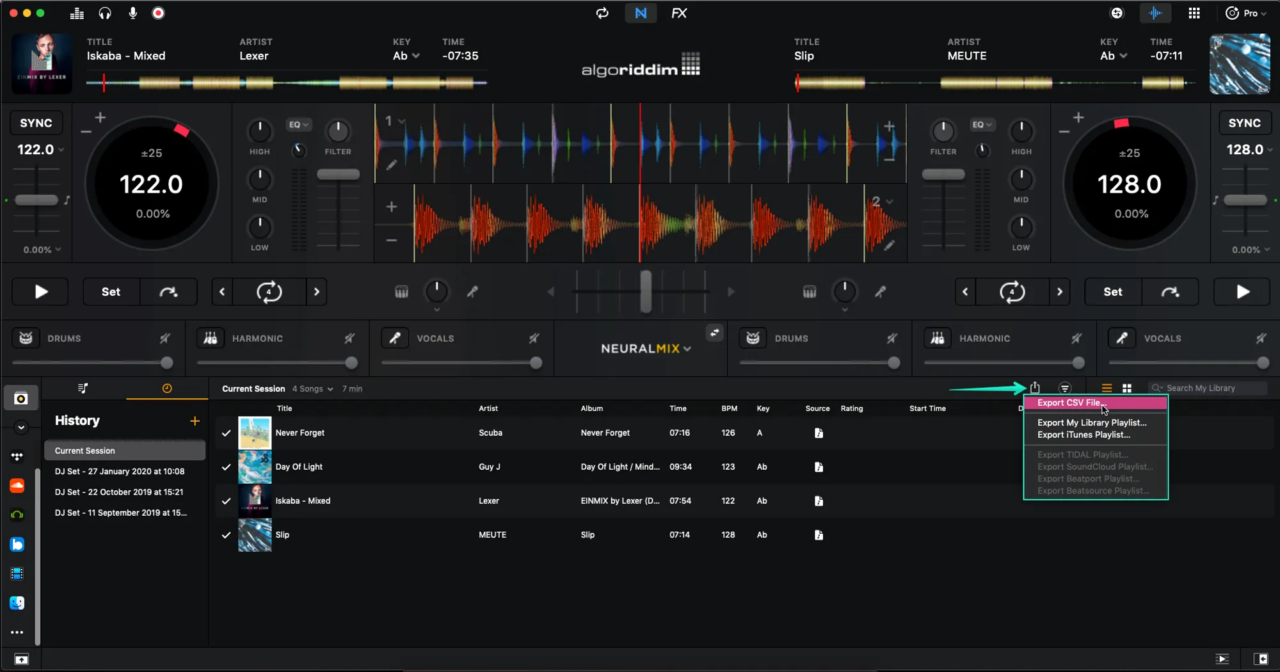Click the SoundCloud source icon in sidebar
Image resolution: width=1280 pixels, height=672 pixels.
coord(17,486)
